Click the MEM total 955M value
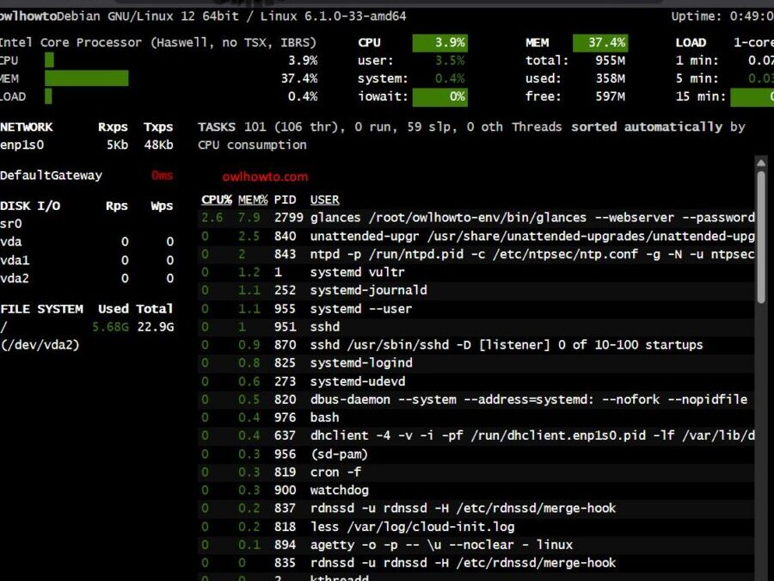This screenshot has width=774, height=581. click(x=610, y=60)
